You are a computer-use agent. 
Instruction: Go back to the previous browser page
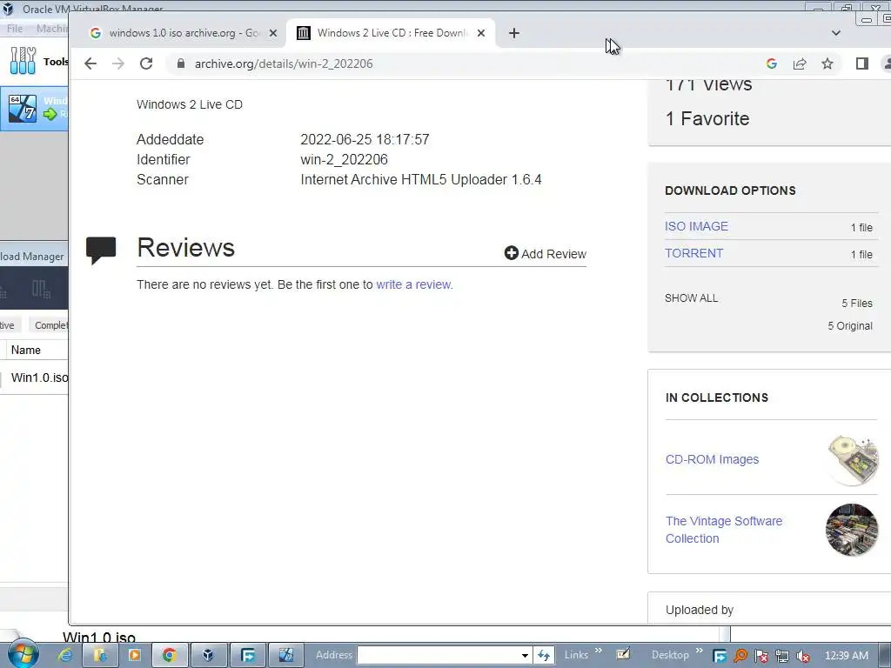pyautogui.click(x=90, y=63)
